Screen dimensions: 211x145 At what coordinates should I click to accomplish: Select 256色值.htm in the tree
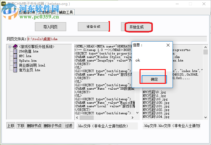[29, 51]
